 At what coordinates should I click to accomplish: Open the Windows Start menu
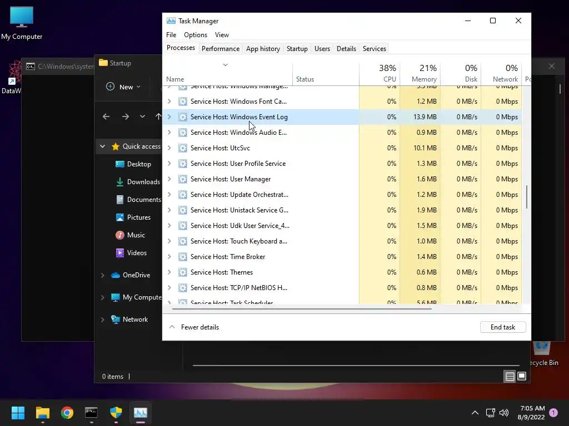click(18, 413)
